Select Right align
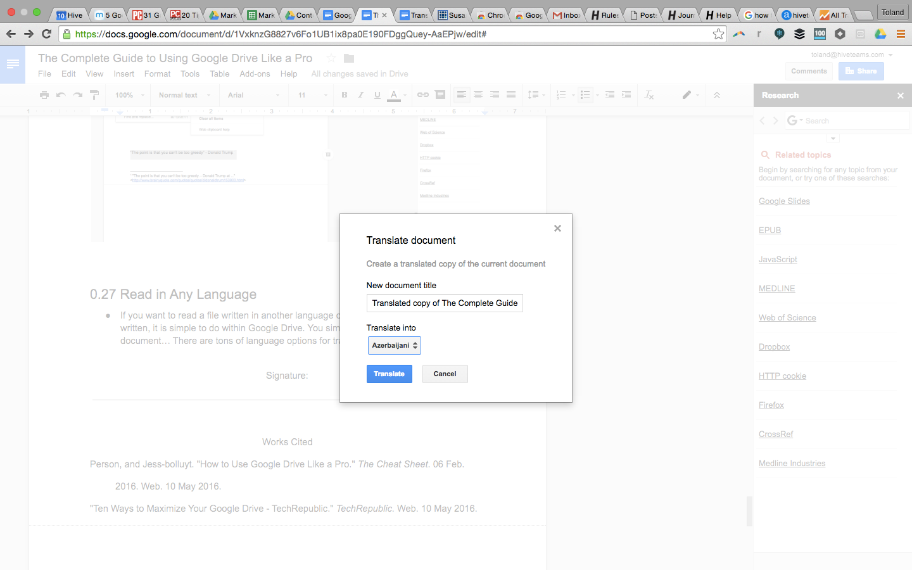Screen dimensions: 912x570 [495, 95]
